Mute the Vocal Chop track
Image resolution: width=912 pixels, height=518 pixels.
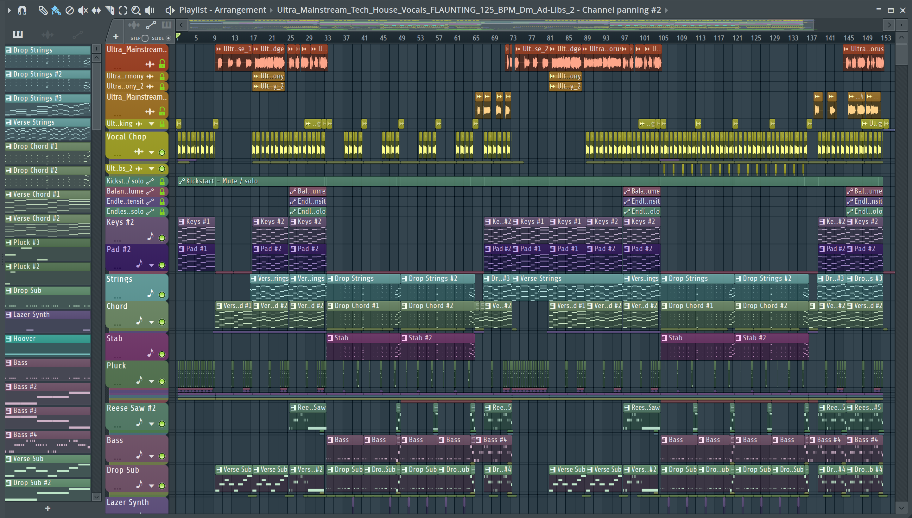pyautogui.click(x=162, y=153)
